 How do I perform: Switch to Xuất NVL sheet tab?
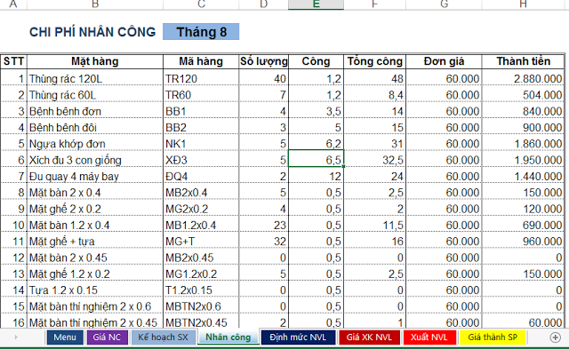click(x=429, y=337)
